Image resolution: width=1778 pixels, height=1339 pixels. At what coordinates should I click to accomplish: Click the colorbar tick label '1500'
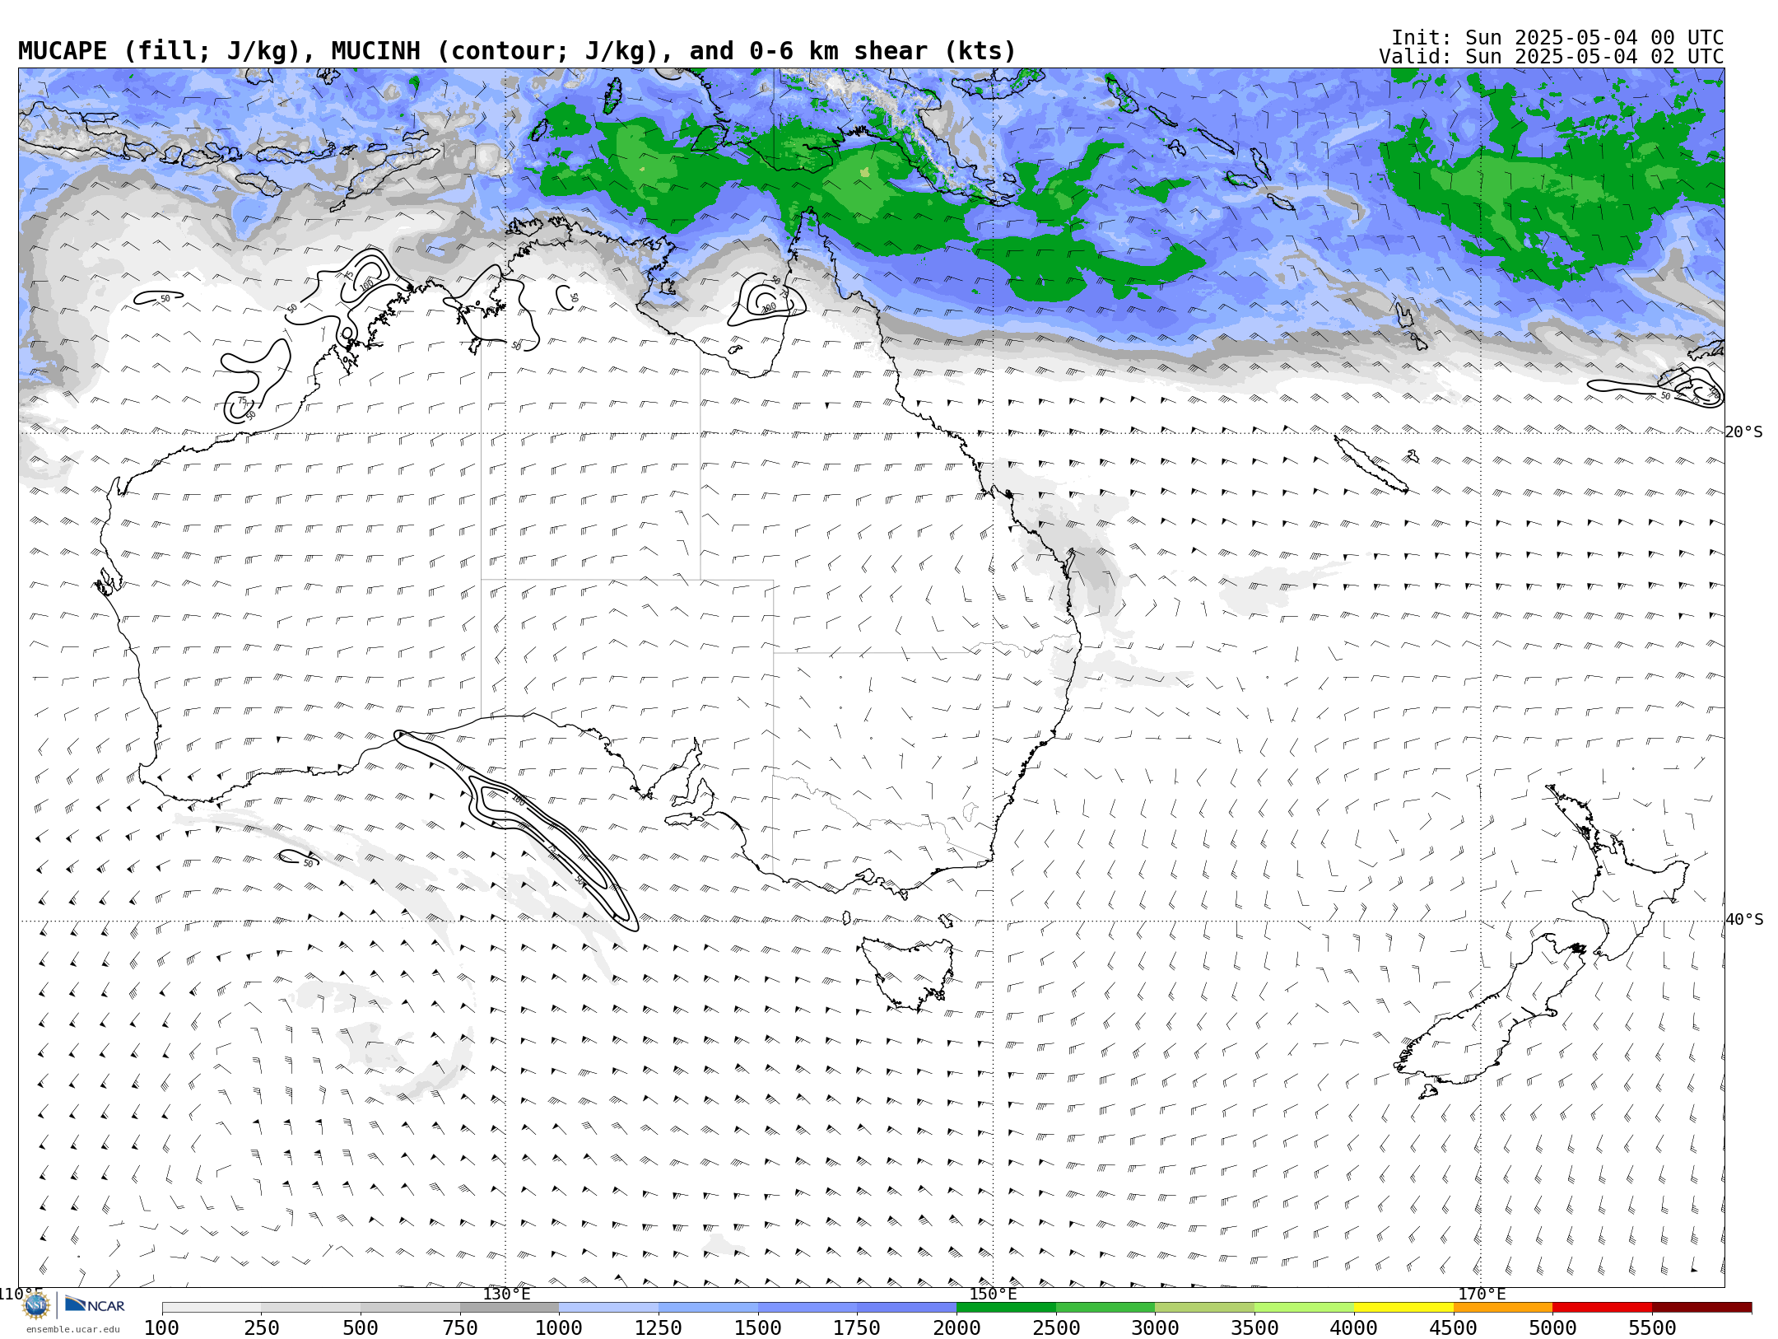click(758, 1328)
